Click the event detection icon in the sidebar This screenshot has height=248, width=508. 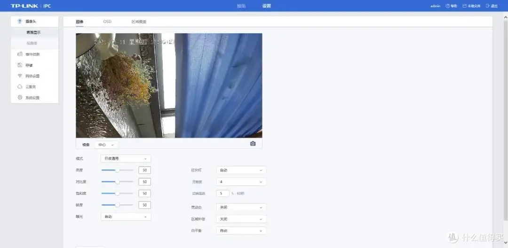click(20, 54)
